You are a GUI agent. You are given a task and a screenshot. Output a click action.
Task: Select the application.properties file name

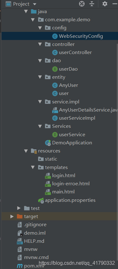pos(70,200)
